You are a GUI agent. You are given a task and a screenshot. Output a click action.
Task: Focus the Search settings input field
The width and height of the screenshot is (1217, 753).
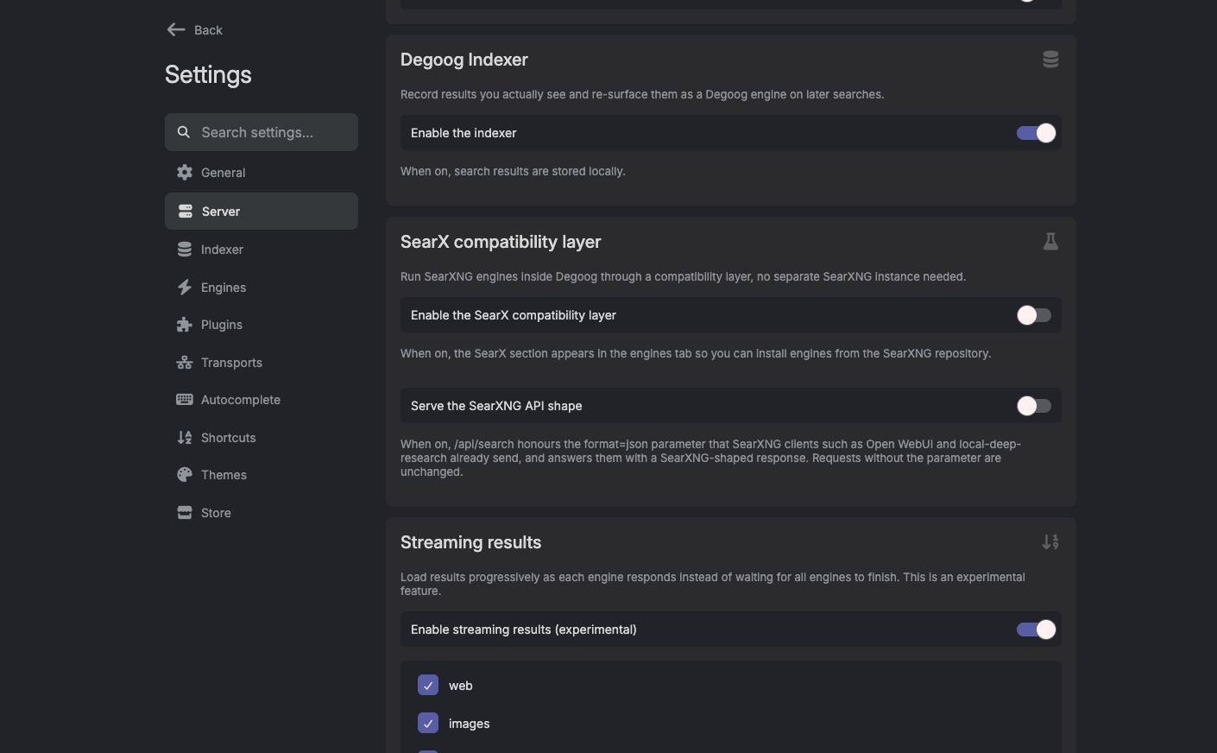262,132
